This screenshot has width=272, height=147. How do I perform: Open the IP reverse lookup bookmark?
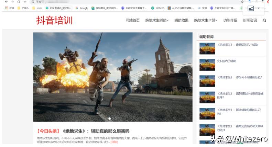pyautogui.click(x=58, y=8)
